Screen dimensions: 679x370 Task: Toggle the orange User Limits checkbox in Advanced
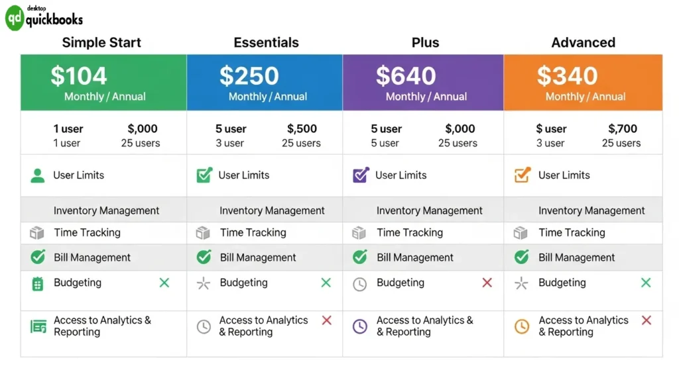523,175
